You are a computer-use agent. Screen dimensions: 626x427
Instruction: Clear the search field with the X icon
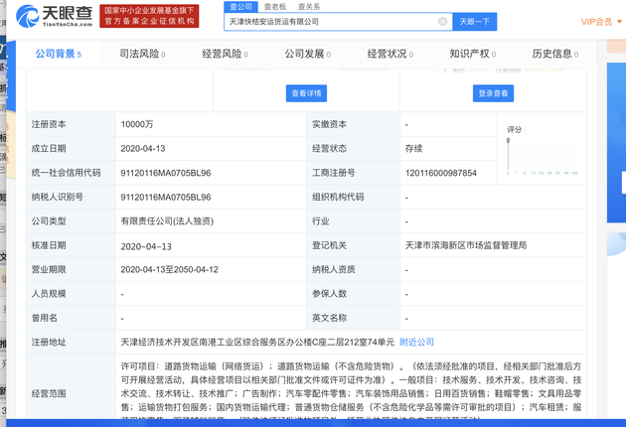click(442, 22)
